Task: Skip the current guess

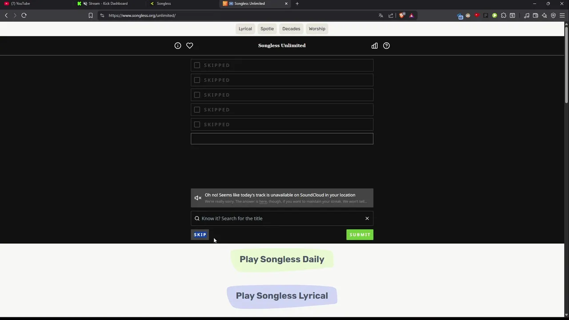Action: (200, 235)
